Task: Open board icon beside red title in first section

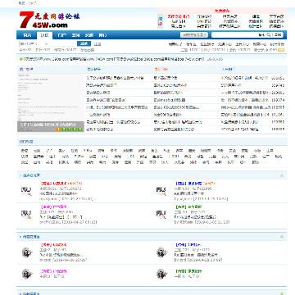Action: [26, 191]
